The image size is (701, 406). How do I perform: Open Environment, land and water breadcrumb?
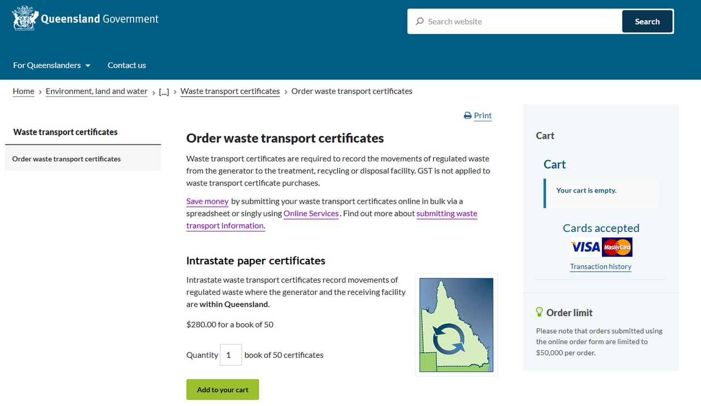coord(96,91)
